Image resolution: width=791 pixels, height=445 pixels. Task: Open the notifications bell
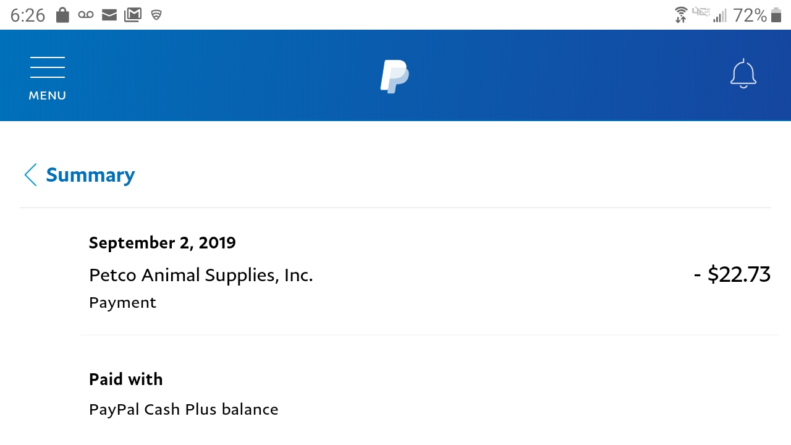coord(743,75)
